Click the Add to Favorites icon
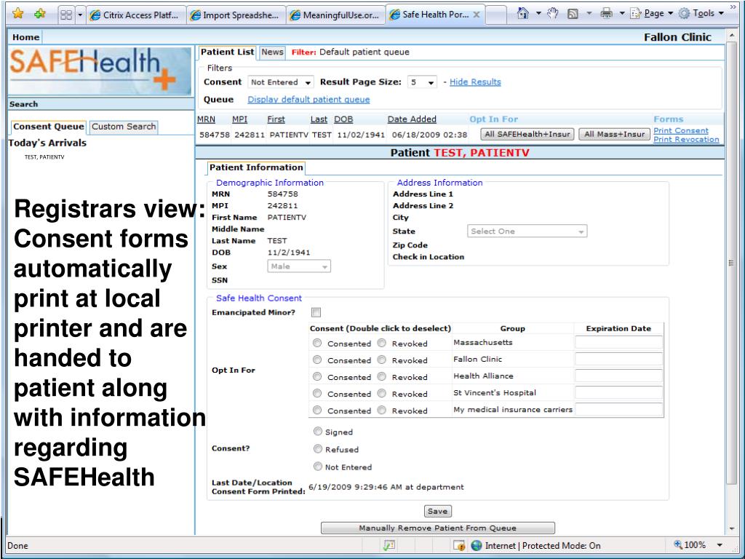The image size is (745, 559). coord(41,14)
